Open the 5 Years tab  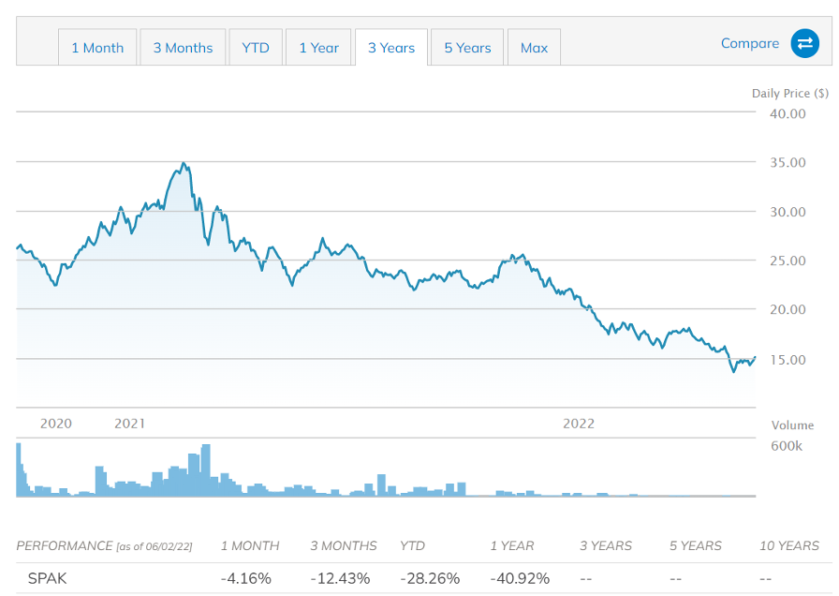coord(466,48)
